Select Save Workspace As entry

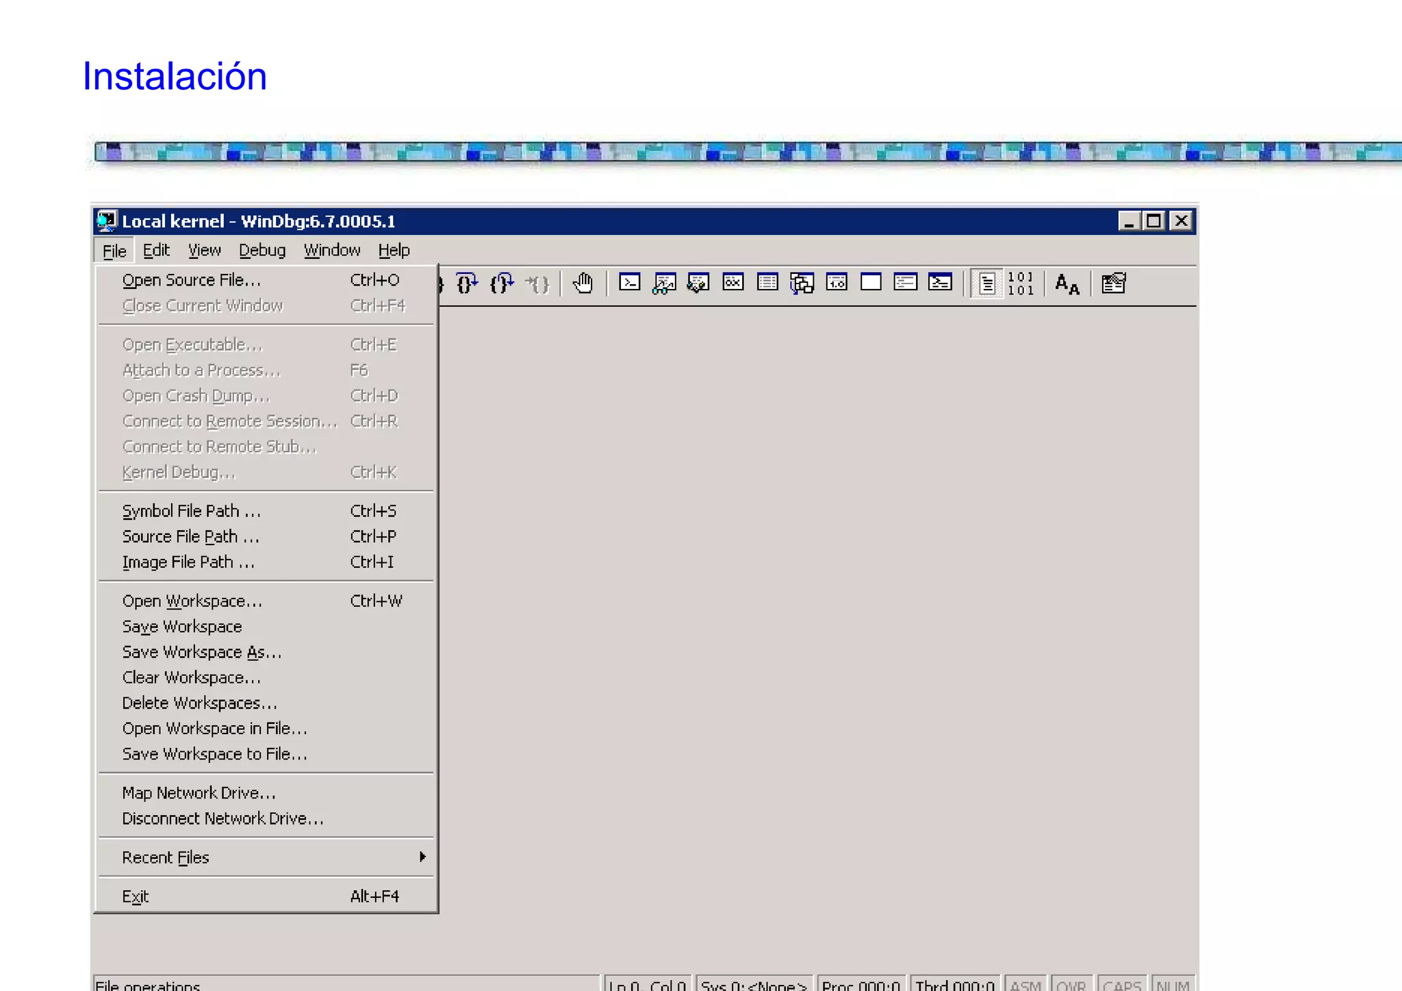click(x=202, y=653)
